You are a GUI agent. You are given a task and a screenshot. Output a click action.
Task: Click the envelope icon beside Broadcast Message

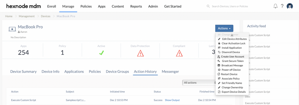(219, 65)
